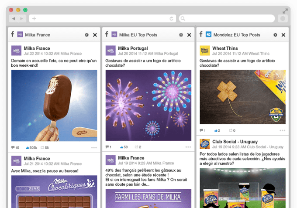297x208 pixels.
Task: Open Wheat Thins author name link
Action: coord(225,48)
